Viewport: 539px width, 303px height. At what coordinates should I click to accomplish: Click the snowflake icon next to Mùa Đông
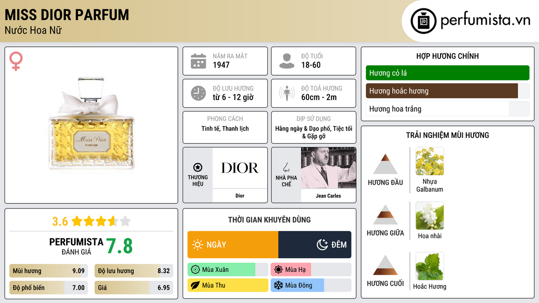278,286
